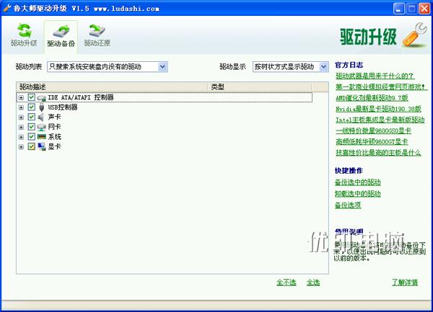Minimize the 鲁大师驱动升级 window
The width and height of the screenshot is (433, 312).
click(399, 8)
